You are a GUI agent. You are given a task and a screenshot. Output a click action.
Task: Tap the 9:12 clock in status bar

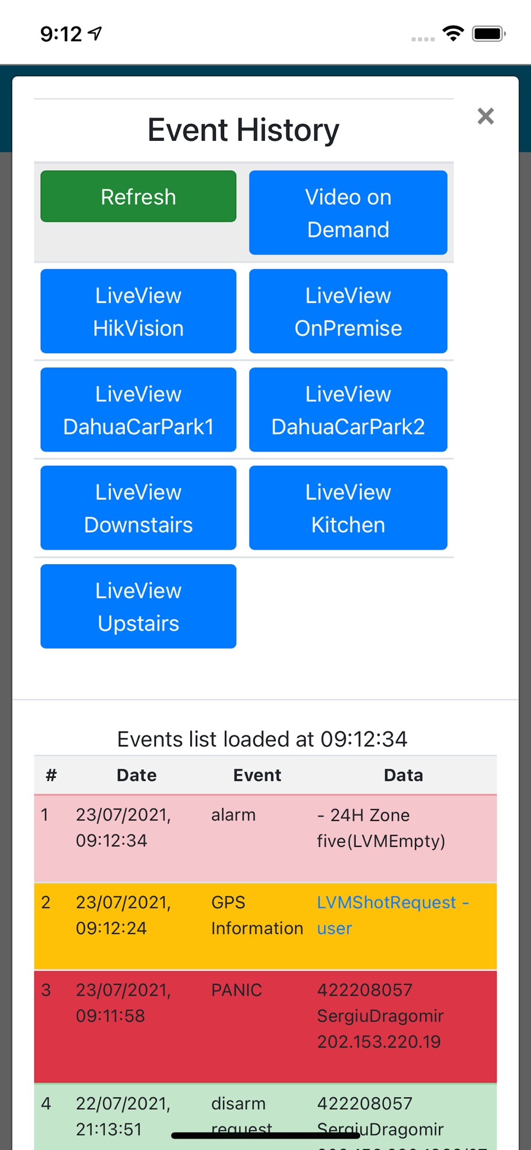[x=61, y=34]
